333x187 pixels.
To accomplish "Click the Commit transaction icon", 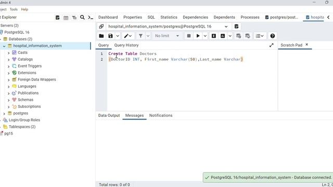I will (x=238, y=36).
